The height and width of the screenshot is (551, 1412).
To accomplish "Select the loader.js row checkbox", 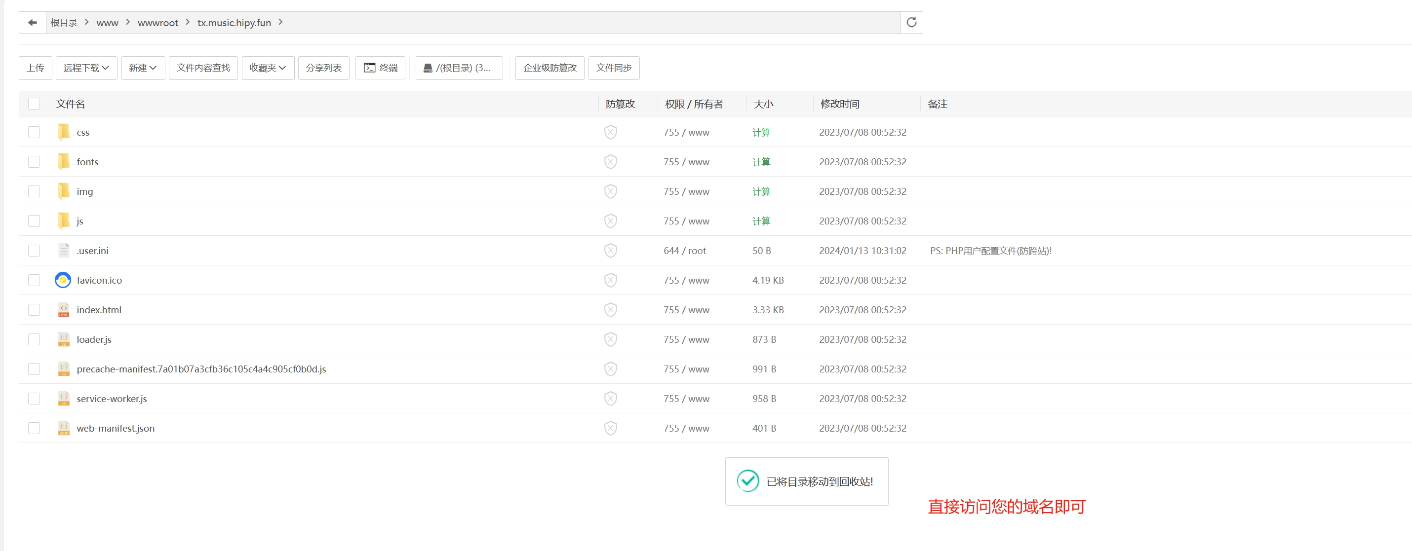I will pos(34,339).
